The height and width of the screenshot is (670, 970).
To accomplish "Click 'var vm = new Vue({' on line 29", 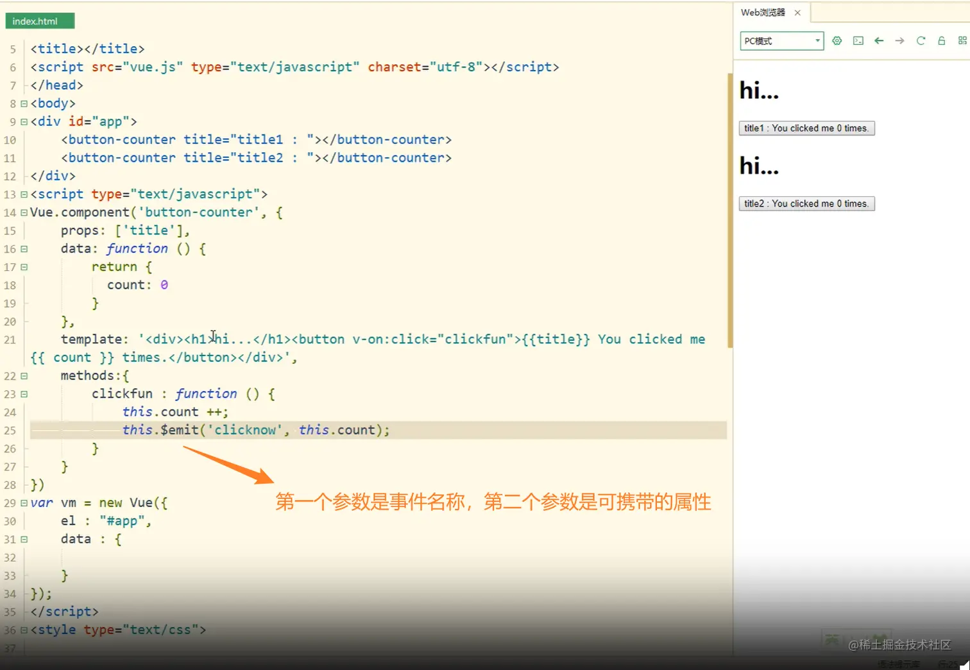I will click(x=99, y=503).
